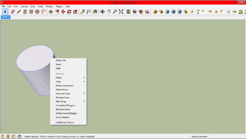Show the V-Ray frame buffer F icon

[x=186, y=12]
